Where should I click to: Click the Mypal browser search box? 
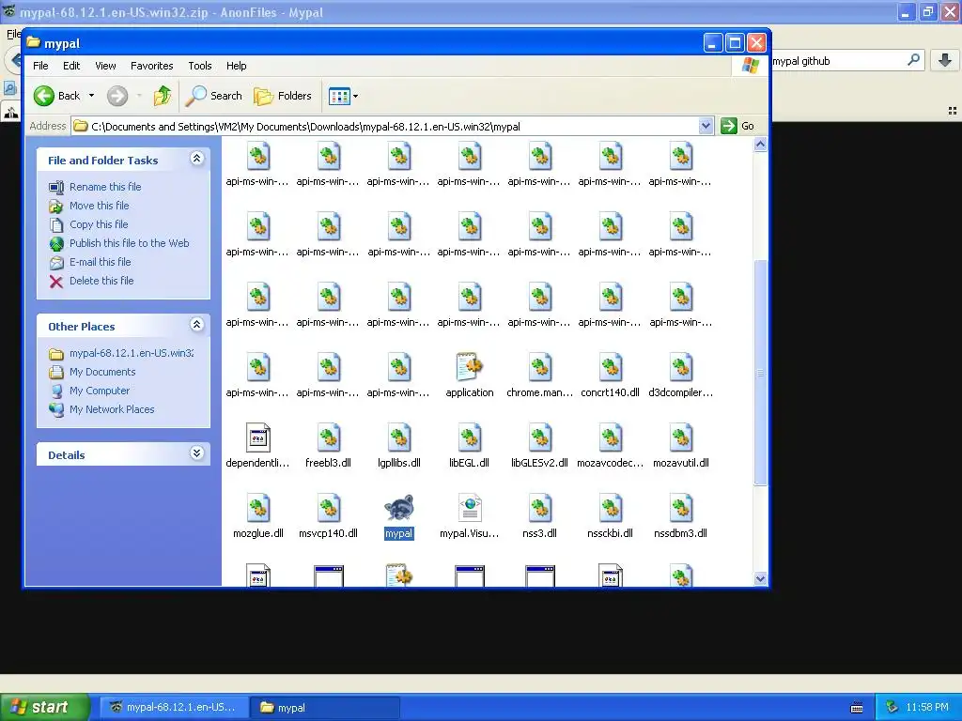[837, 61]
